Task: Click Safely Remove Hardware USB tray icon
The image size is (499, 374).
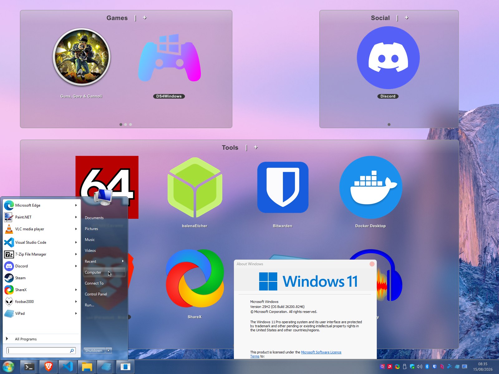Action: click(x=405, y=367)
